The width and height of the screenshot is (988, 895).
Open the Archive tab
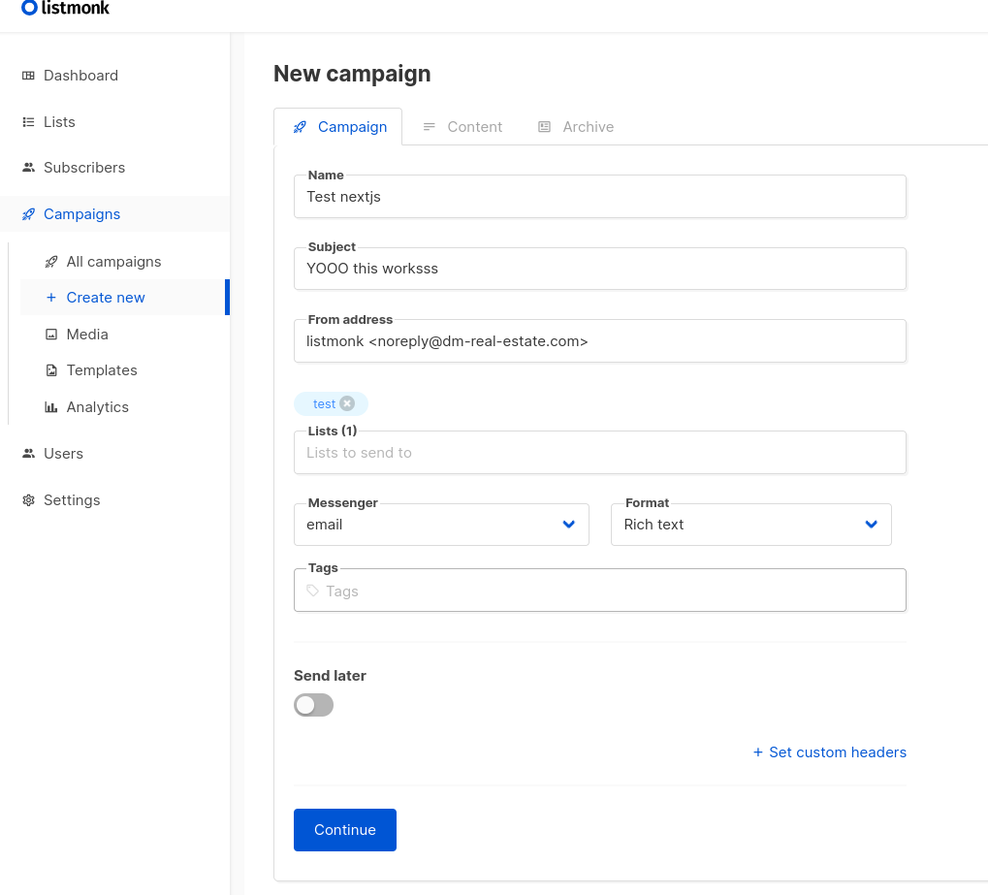coord(587,126)
